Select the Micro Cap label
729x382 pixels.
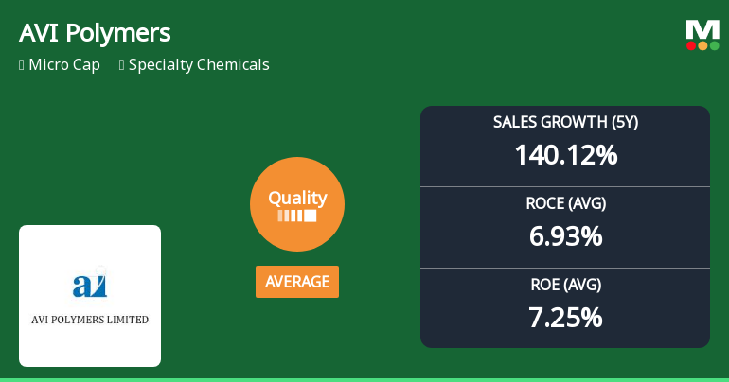click(64, 65)
